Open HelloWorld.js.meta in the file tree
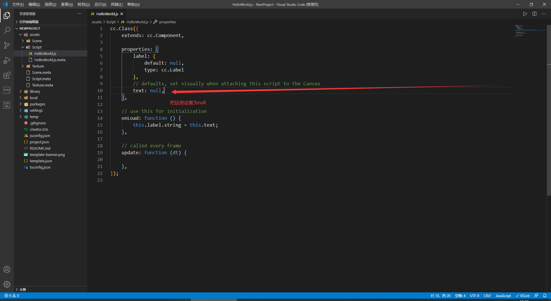The image size is (551, 301). (50, 60)
